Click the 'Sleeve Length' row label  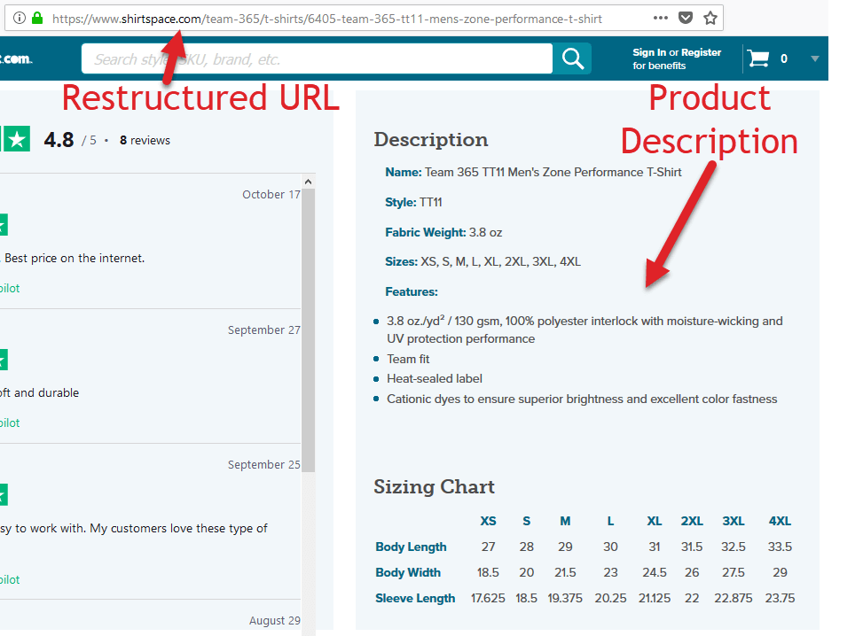coord(415,599)
